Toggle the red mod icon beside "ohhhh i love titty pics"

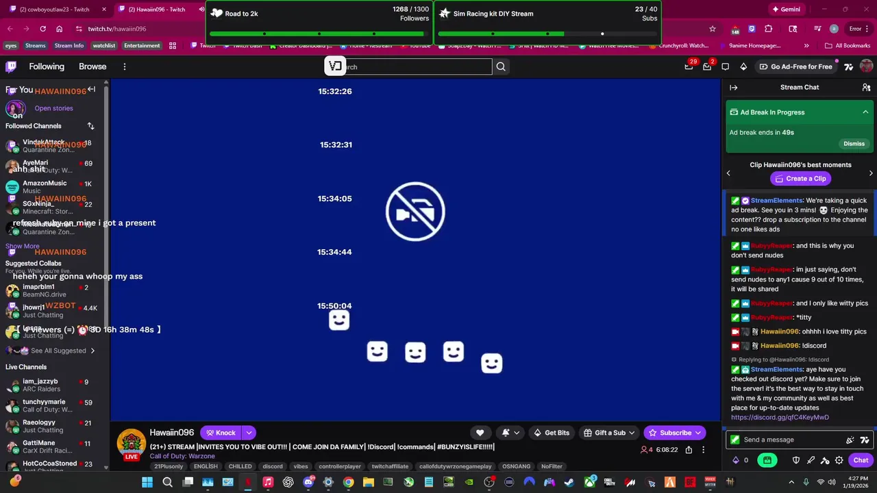(735, 331)
